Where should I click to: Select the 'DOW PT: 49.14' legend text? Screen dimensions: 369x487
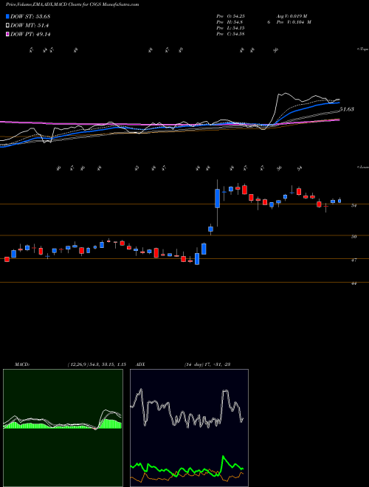[x=30, y=34]
